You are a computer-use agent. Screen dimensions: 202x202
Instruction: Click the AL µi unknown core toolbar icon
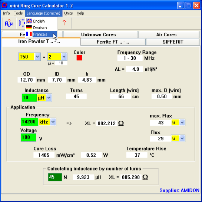click(x=9, y=23)
